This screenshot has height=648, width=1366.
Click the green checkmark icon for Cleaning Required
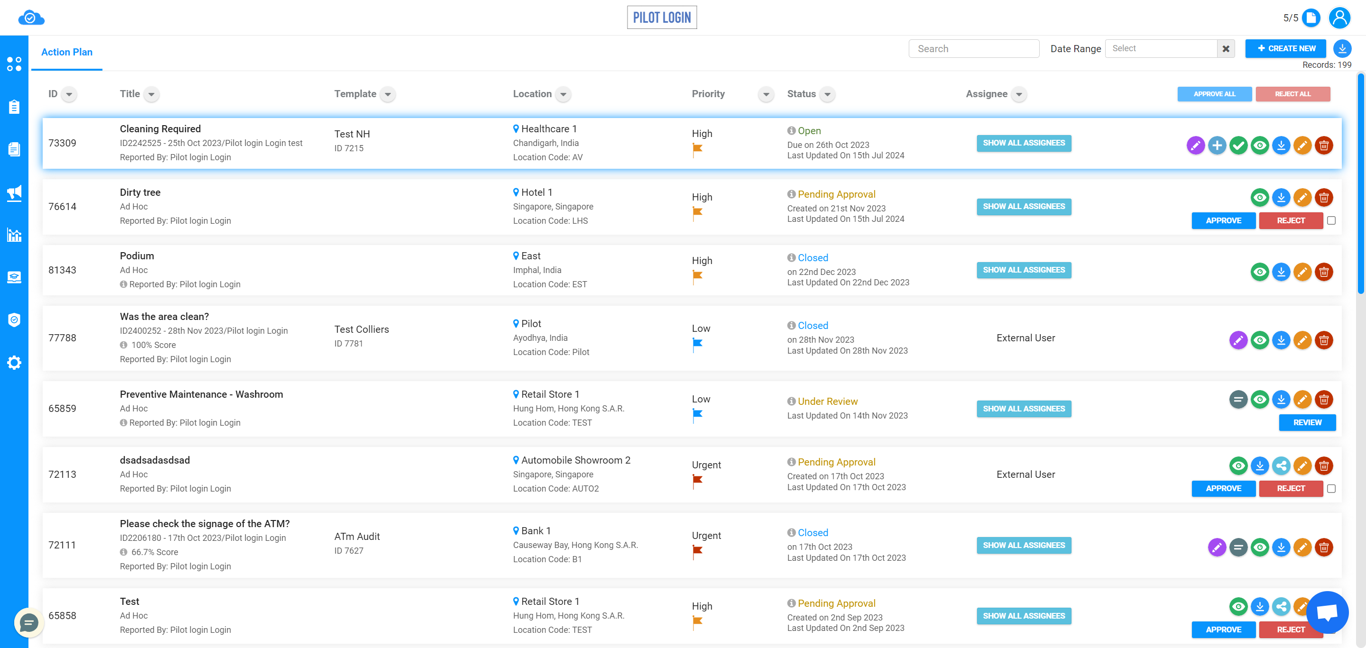tap(1239, 145)
